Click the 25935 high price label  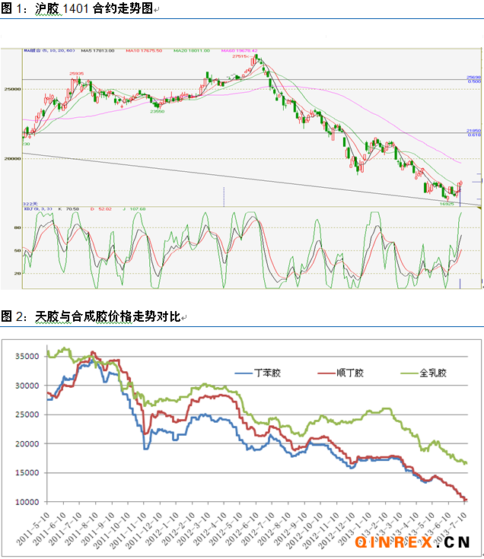pyautogui.click(x=76, y=74)
